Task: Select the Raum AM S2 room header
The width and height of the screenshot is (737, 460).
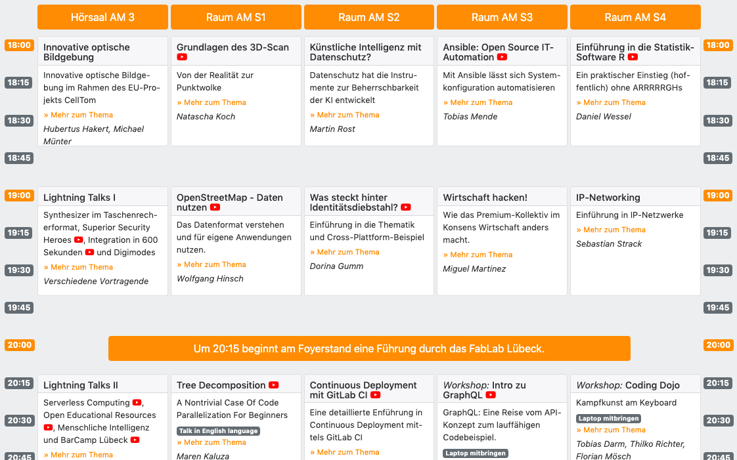Action: click(368, 18)
